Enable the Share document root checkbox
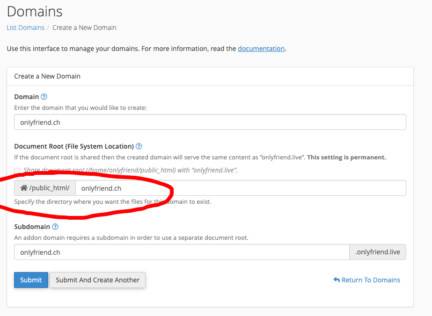 tap(17, 171)
